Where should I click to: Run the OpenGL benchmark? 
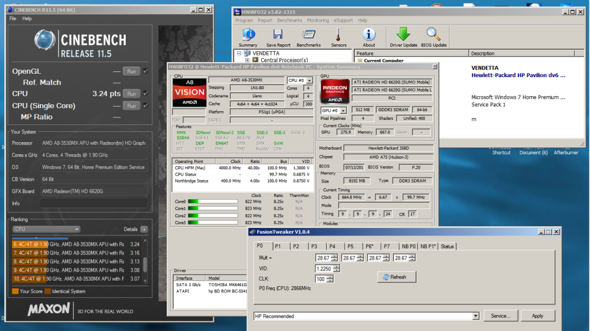point(131,71)
